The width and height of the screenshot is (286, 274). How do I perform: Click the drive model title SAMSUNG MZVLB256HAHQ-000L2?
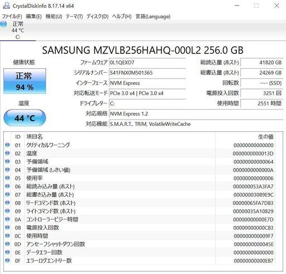click(x=142, y=50)
